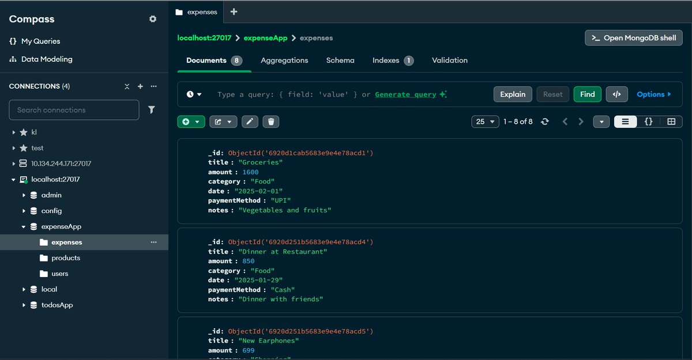Click the connections filter icon
This screenshot has height=360, width=692.
coord(152,109)
